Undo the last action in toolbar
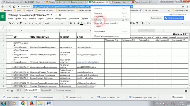The image size is (190, 106). 13,23
